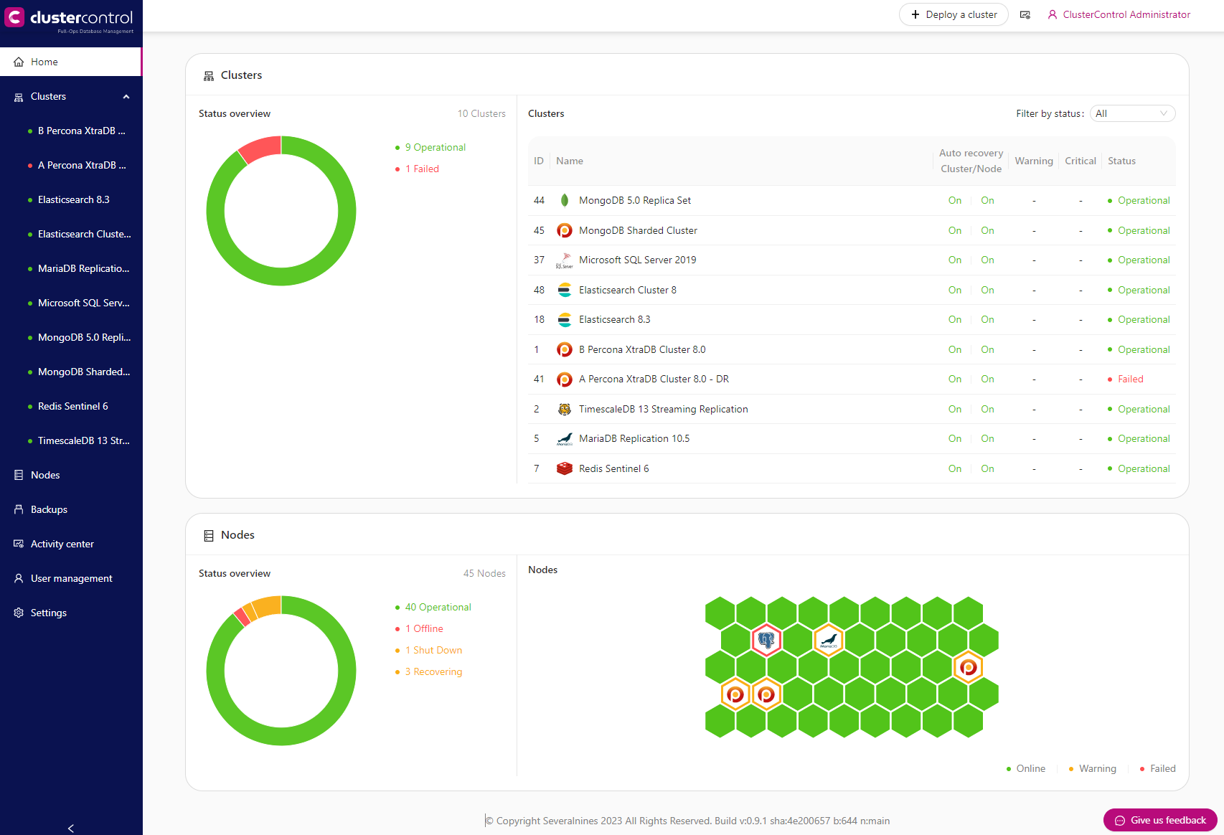This screenshot has width=1224, height=835.
Task: Click the MariaDB seal icon in the cluster list
Action: tap(565, 438)
